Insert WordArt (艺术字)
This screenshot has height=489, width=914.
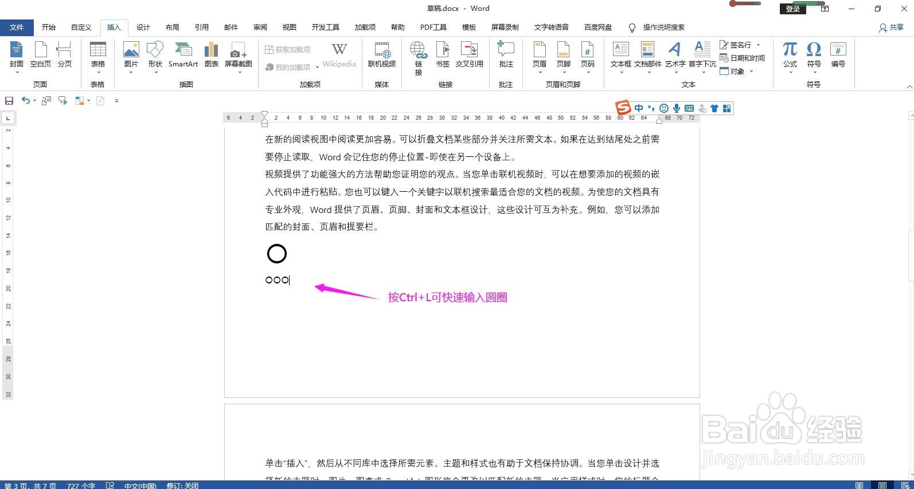(675, 57)
